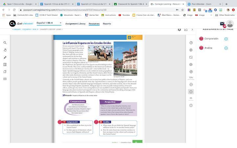Image resolution: width=237 pixels, height=148 pixels.
Task: Open the Reports menu item
Action: click(107, 24)
